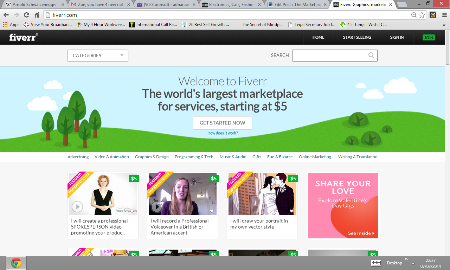Open the How does it work link
Viewport: 450px width, 270px height.
223,133
